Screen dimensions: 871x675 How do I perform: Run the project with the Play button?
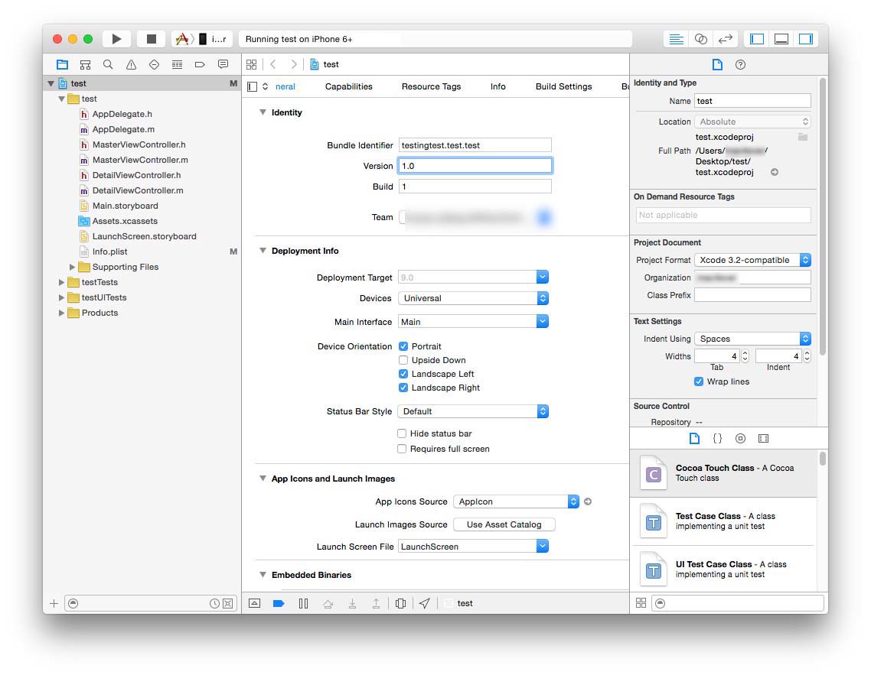point(116,39)
